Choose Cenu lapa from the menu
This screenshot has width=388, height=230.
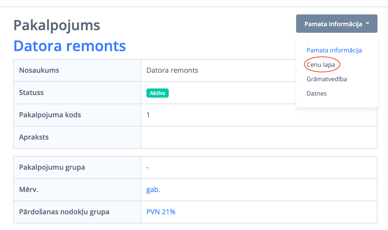(321, 65)
